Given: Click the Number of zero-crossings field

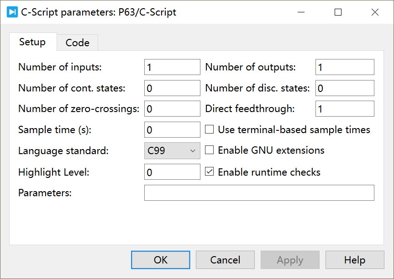Looking at the screenshot, I should [172, 108].
